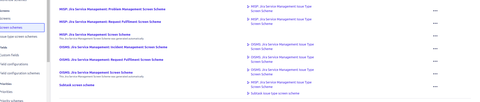Open actions menu for OISMS Incident Management Screen Scheme

(x=435, y=49)
